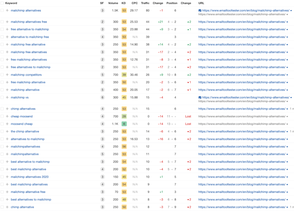
Task: Select checkbox for 'free alternative to mailchimp'
Action: coord(2,29)
